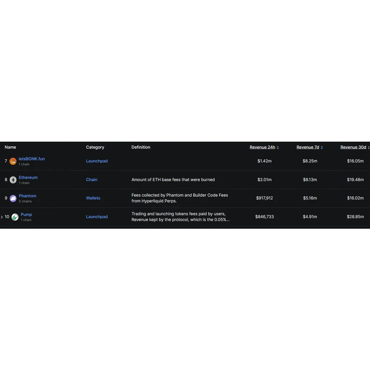Image resolution: width=370 pixels, height=370 pixels.
Task: Open Launchpad category for letsBONK.fun
Action: [97, 161]
